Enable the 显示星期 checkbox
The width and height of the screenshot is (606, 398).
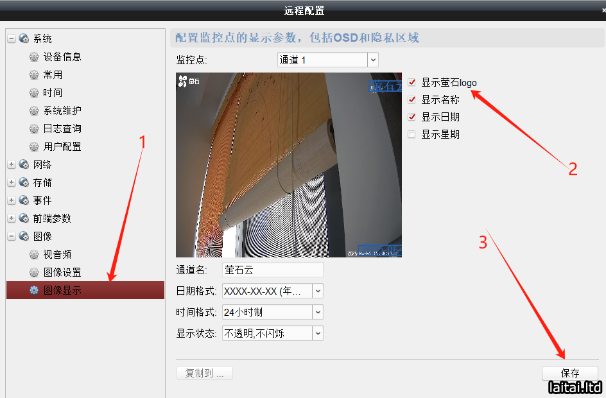[411, 134]
